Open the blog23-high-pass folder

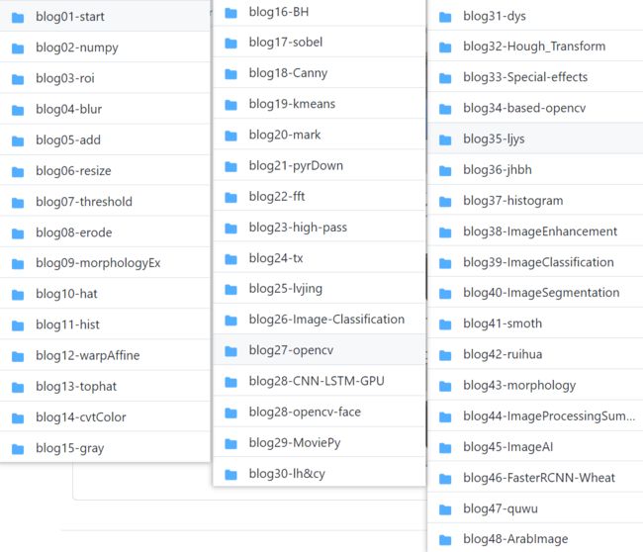[x=320, y=228]
